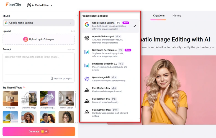Screen dimensions: 216x138
Task: Click the Bytedance-Seedream-4 bars icon
Action: coord(87,52)
